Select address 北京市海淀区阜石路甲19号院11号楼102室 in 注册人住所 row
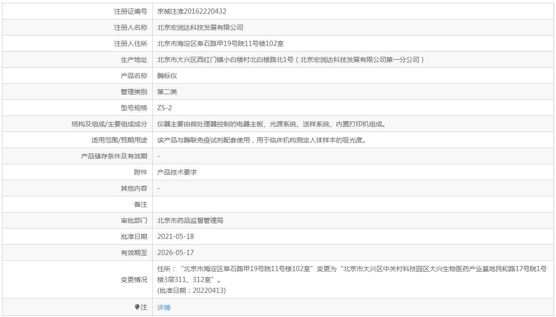556x317 pixels. [x=220, y=44]
